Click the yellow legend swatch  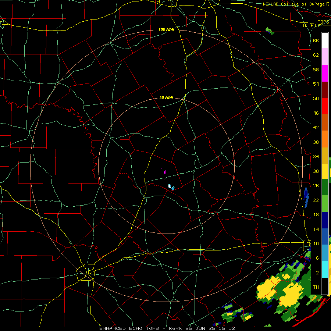coord(325,171)
